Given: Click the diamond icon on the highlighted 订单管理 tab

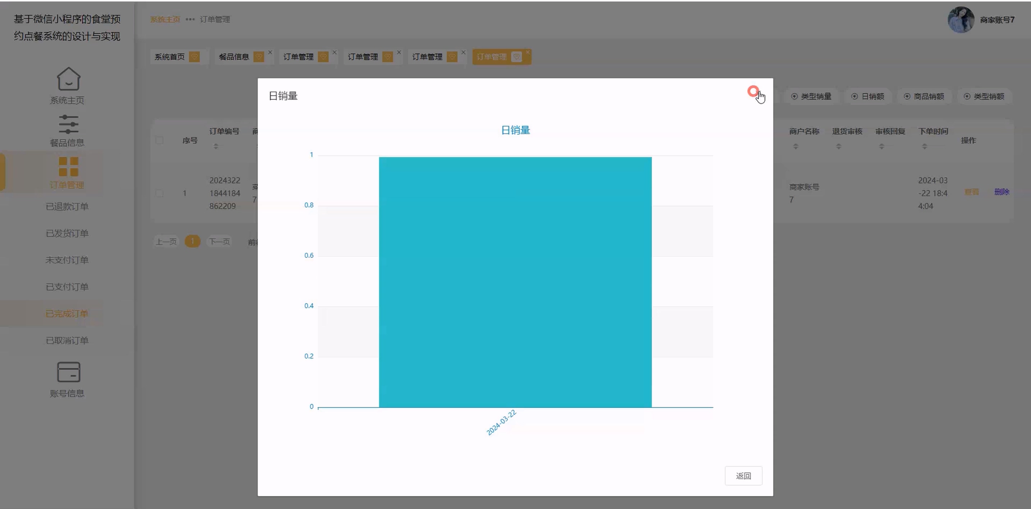Looking at the screenshot, I should click(x=517, y=57).
